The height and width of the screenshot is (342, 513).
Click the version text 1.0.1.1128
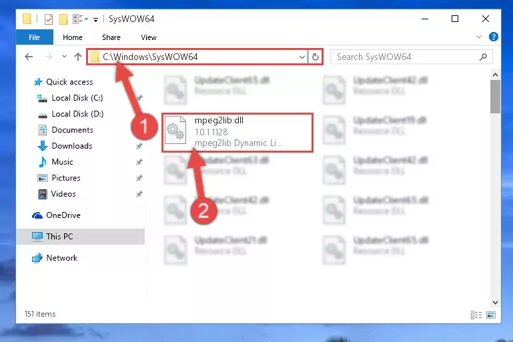(x=211, y=132)
